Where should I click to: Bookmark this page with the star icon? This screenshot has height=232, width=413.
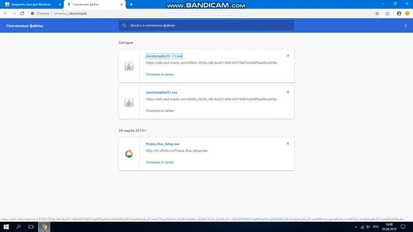[x=377, y=14]
